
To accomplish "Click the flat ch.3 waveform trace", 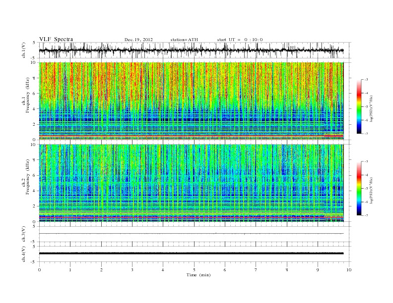I will click(191, 234).
